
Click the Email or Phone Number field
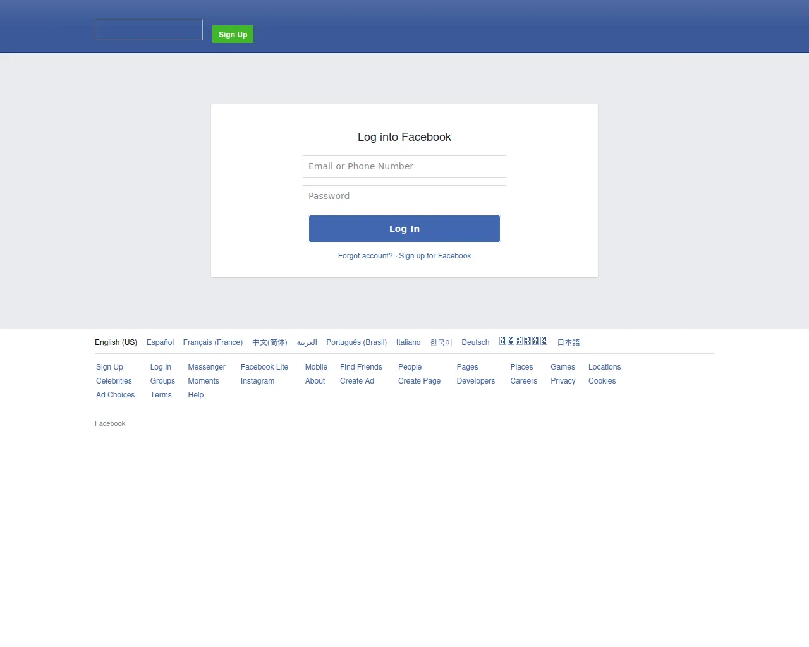click(404, 166)
